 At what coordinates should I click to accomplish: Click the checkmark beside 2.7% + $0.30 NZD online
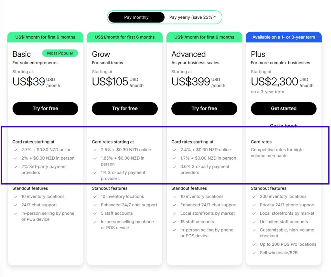pos(15,150)
